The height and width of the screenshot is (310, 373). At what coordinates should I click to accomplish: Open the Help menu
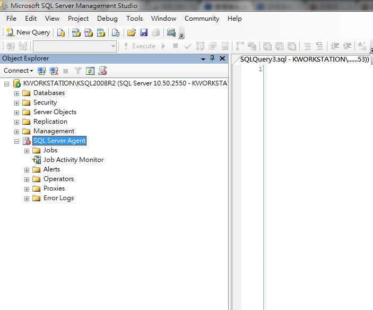(x=235, y=19)
